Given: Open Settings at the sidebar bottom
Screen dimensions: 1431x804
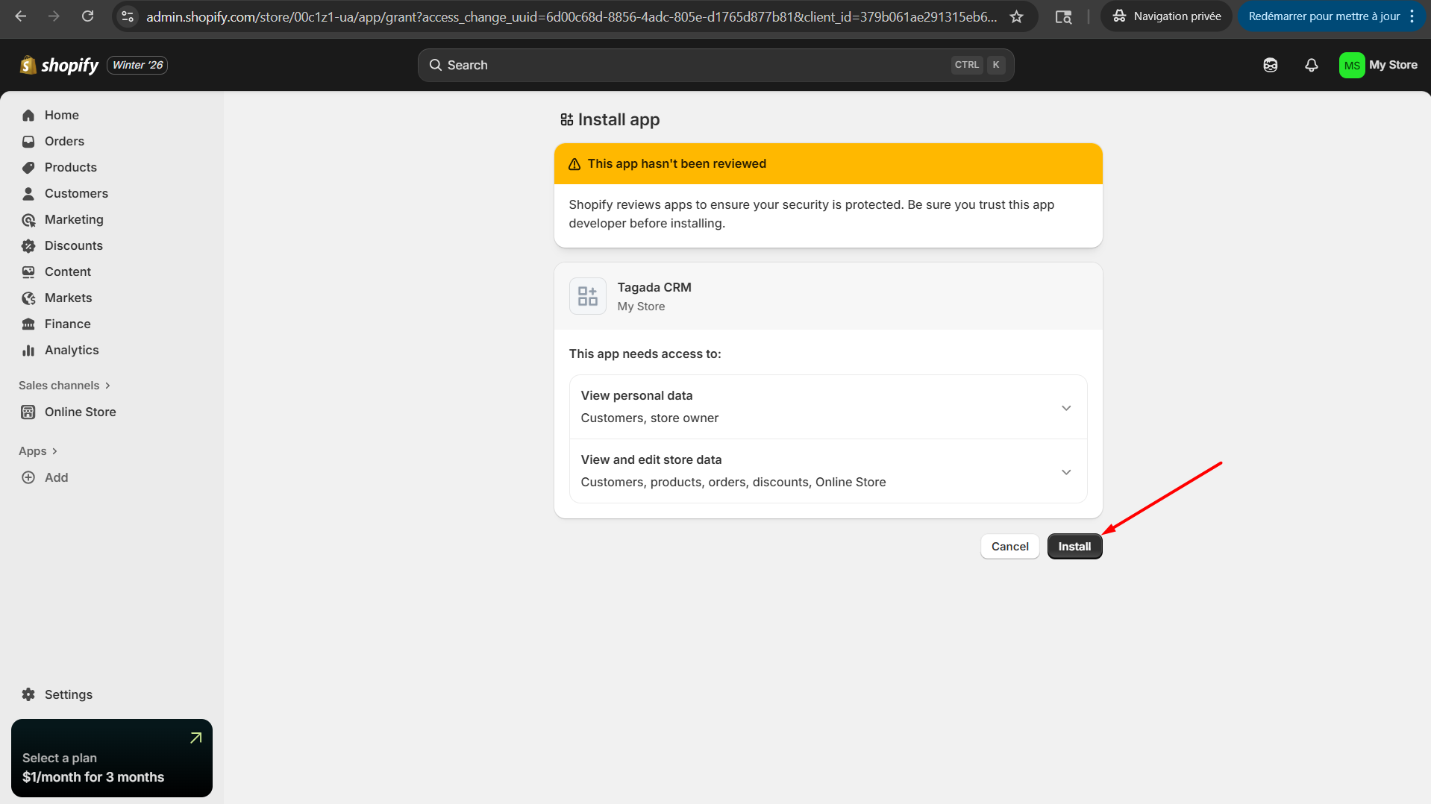Looking at the screenshot, I should click(x=68, y=694).
